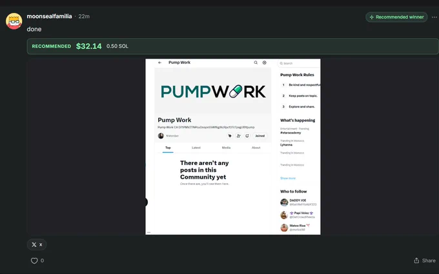
Task: Click the share arrow icon
Action: click(x=416, y=260)
